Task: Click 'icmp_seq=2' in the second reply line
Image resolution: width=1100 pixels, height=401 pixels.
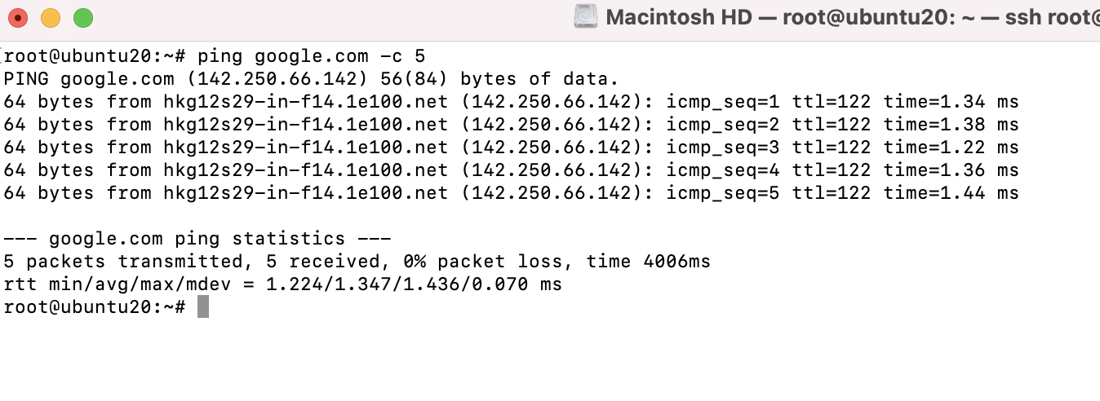Action: click(x=723, y=125)
